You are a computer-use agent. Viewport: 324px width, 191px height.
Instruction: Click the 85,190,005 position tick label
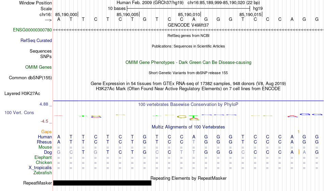[128, 14]
